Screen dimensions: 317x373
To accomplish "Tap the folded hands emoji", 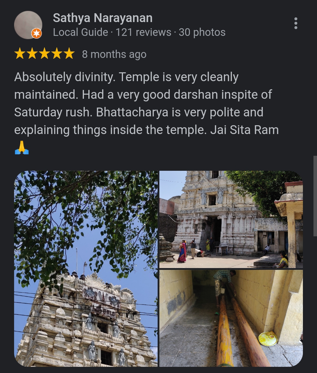I will 21,148.
